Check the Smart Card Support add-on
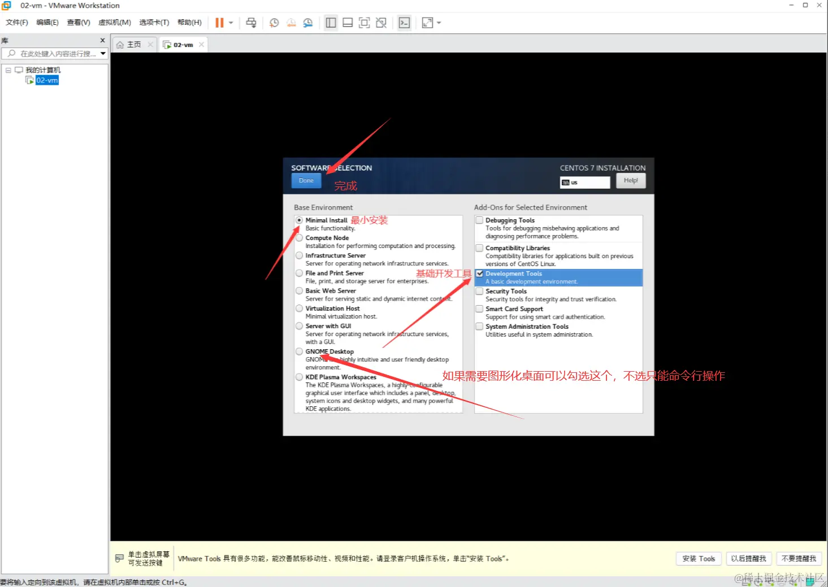This screenshot has width=828, height=587. [x=479, y=309]
